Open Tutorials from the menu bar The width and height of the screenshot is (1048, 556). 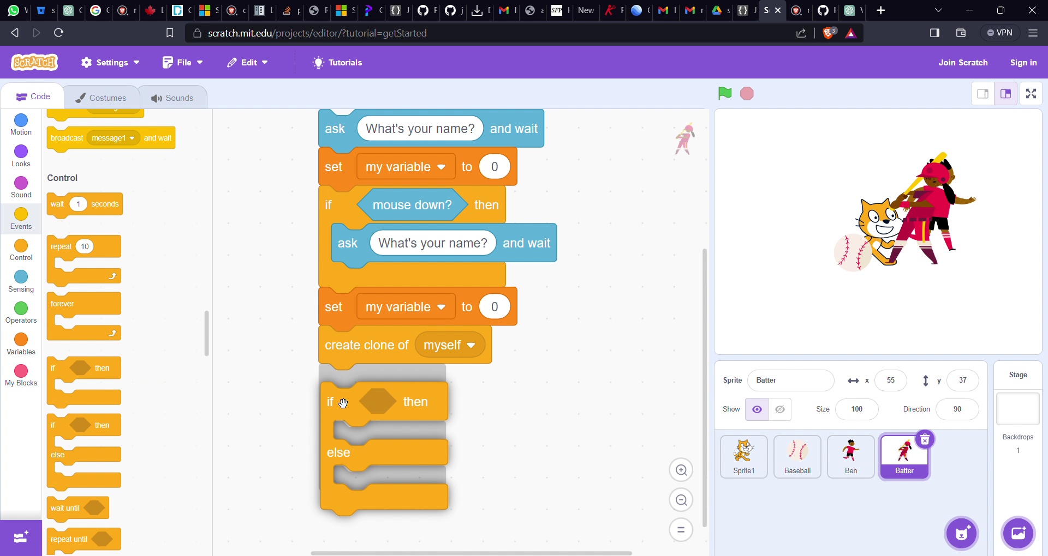click(x=337, y=63)
